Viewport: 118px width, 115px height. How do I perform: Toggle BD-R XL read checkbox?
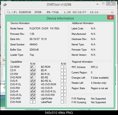(x=62, y=74)
